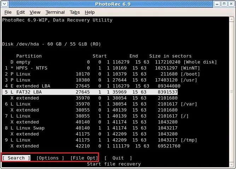This screenshot has width=236, height=169.
Task: Minimize the PhotoRec window
Action: point(217,4)
